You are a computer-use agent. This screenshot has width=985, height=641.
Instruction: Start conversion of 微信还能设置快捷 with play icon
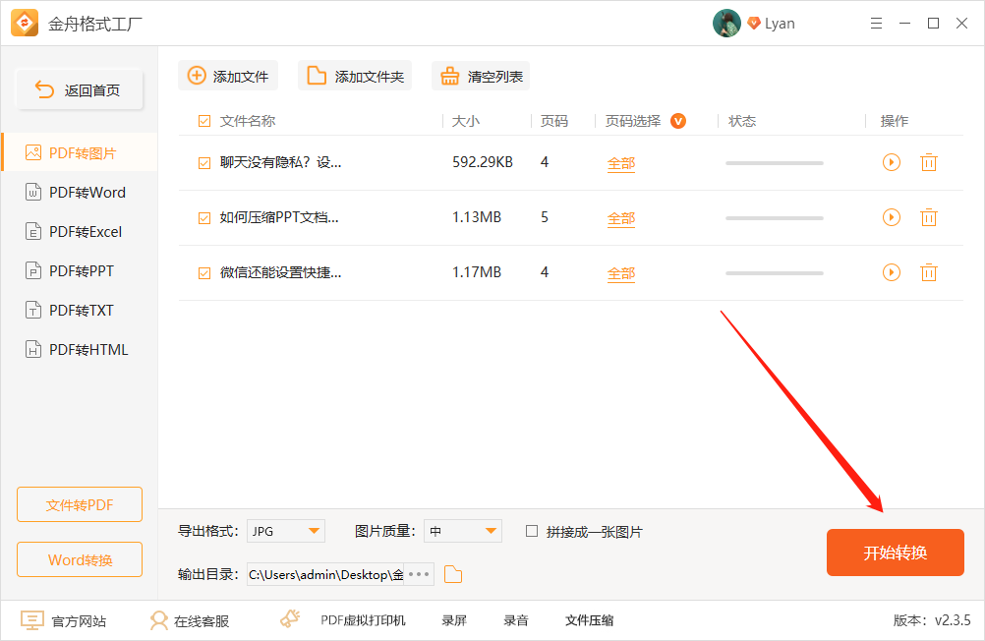[x=892, y=272]
